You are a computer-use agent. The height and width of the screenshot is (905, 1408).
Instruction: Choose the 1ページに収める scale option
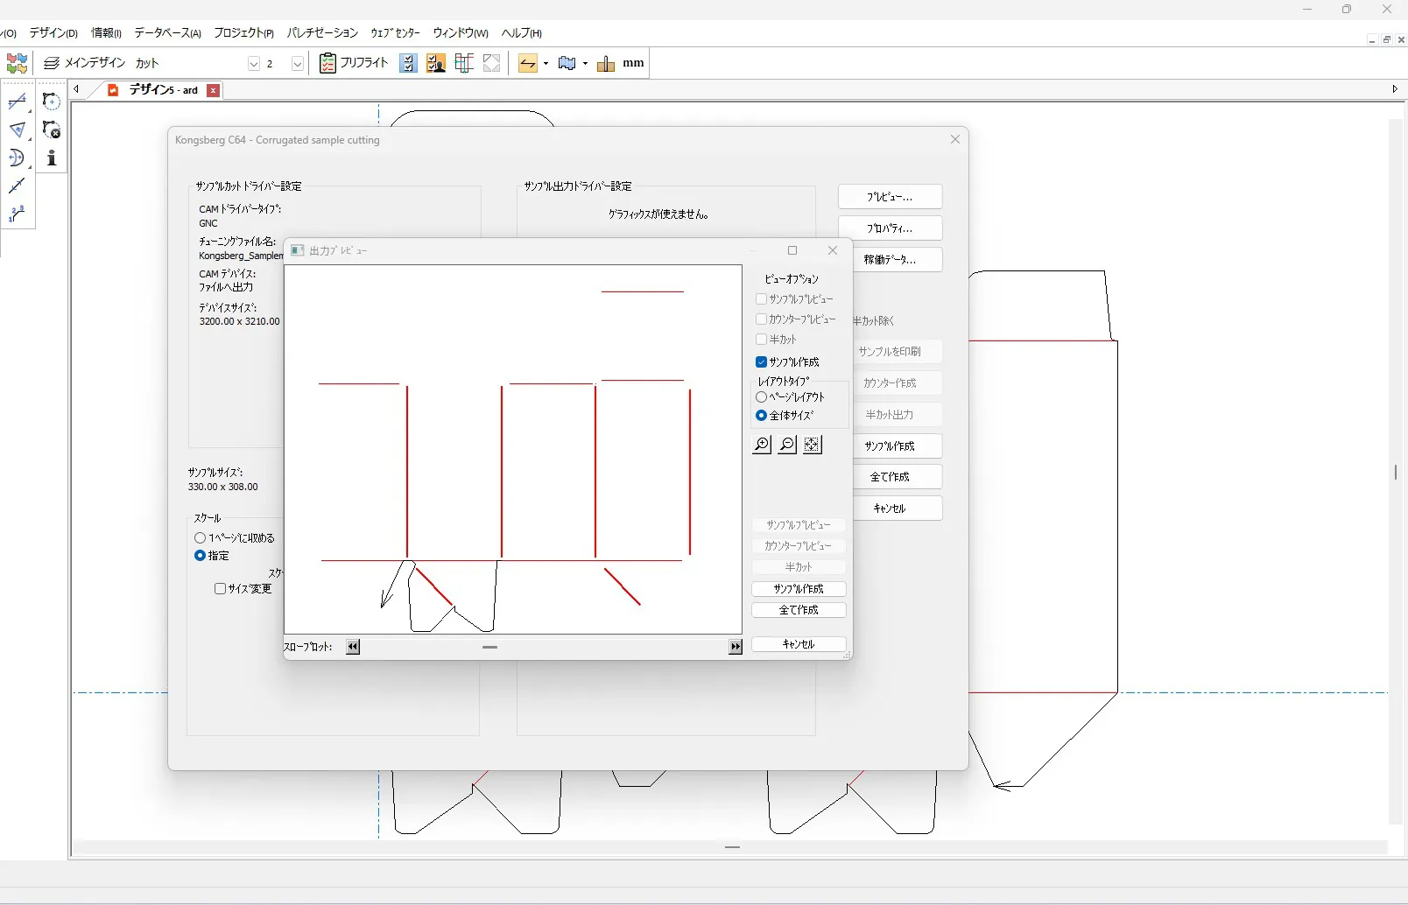tap(201, 537)
